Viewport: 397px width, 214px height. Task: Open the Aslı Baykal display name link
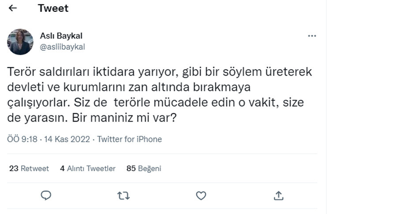61,36
